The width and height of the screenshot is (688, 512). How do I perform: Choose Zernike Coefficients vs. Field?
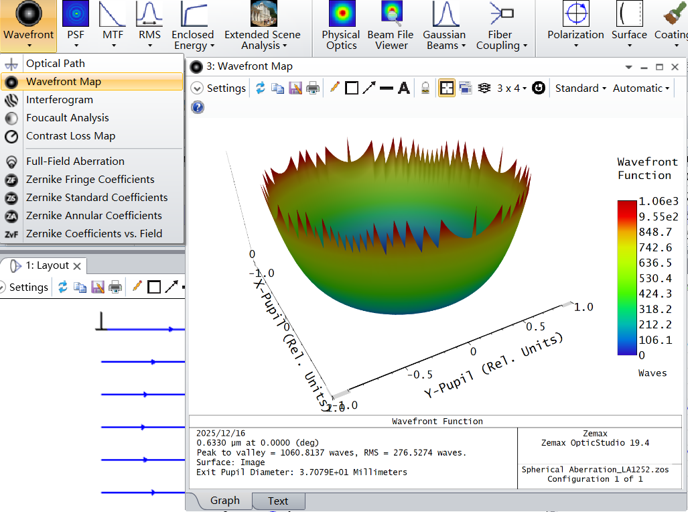(x=92, y=234)
